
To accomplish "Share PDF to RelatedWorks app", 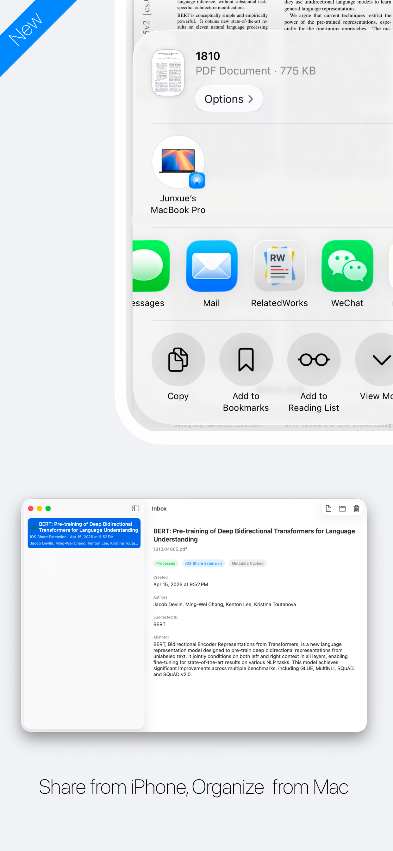I will [x=279, y=266].
